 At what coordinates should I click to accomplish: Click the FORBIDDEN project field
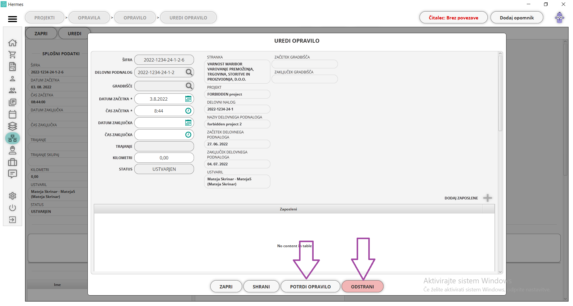point(237,94)
